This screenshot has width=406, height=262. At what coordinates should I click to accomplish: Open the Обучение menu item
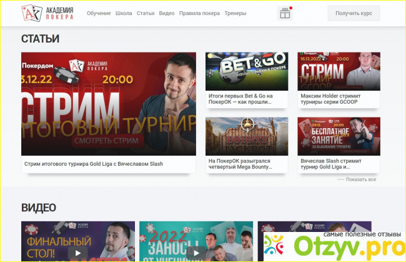[x=99, y=13]
